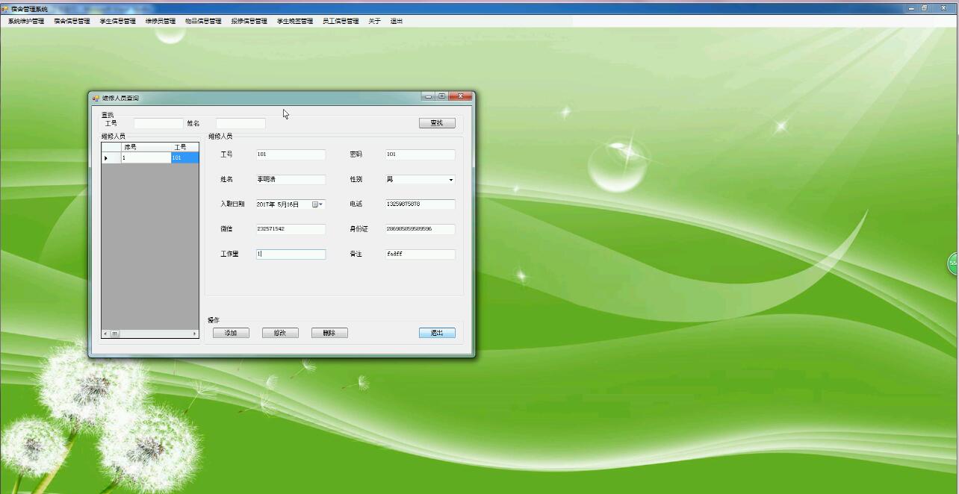Select the highlighted grid cell 101

(x=184, y=158)
